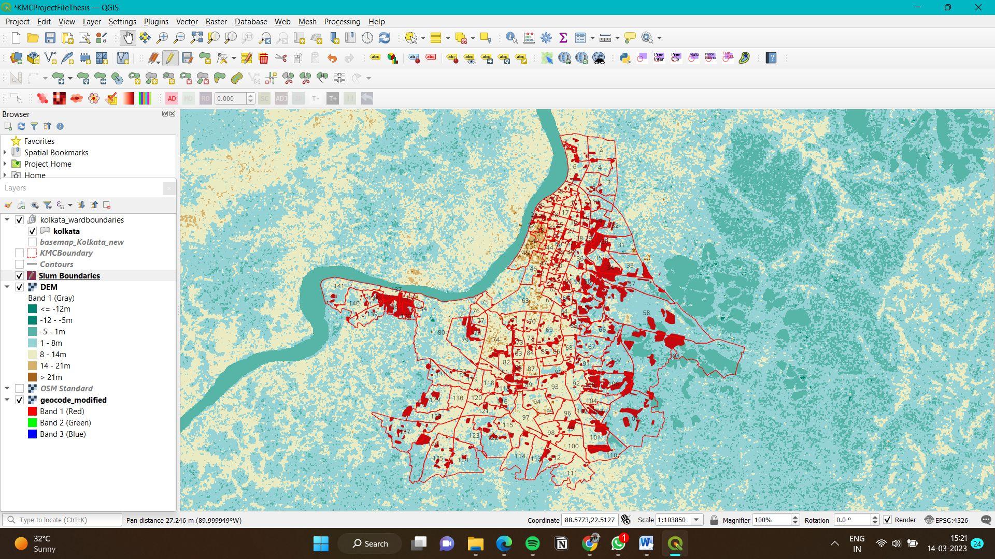This screenshot has height=559, width=995.
Task: Open the Processing menu
Action: coord(342,22)
